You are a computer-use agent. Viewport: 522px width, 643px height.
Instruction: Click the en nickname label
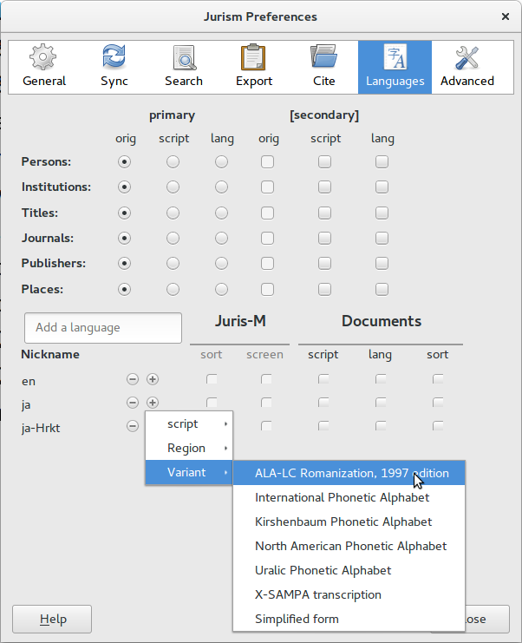tap(29, 381)
